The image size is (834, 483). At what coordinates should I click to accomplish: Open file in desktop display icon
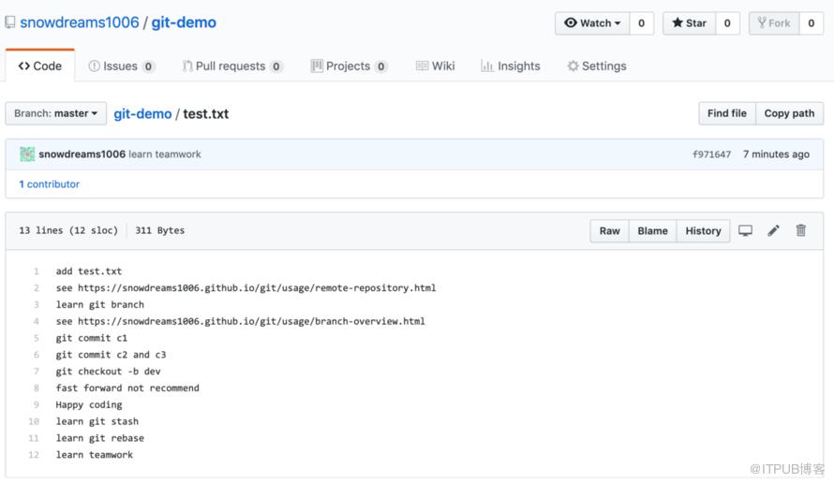coord(745,230)
